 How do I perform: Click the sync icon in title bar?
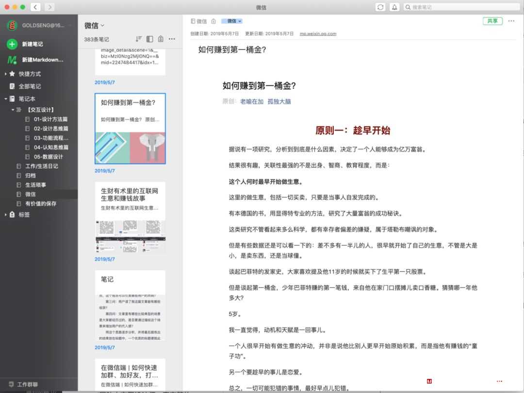click(x=380, y=7)
